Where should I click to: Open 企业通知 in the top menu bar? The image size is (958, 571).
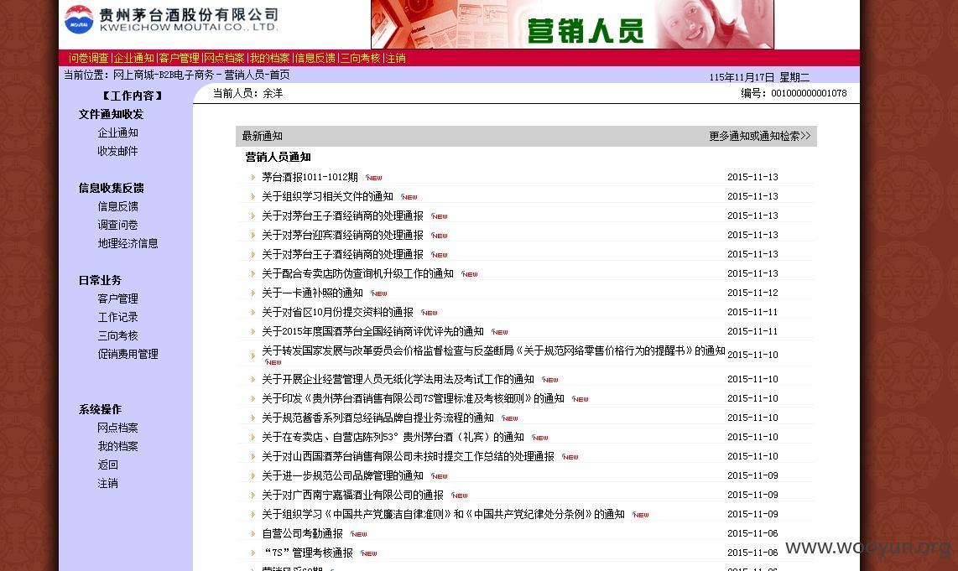pyautogui.click(x=134, y=58)
